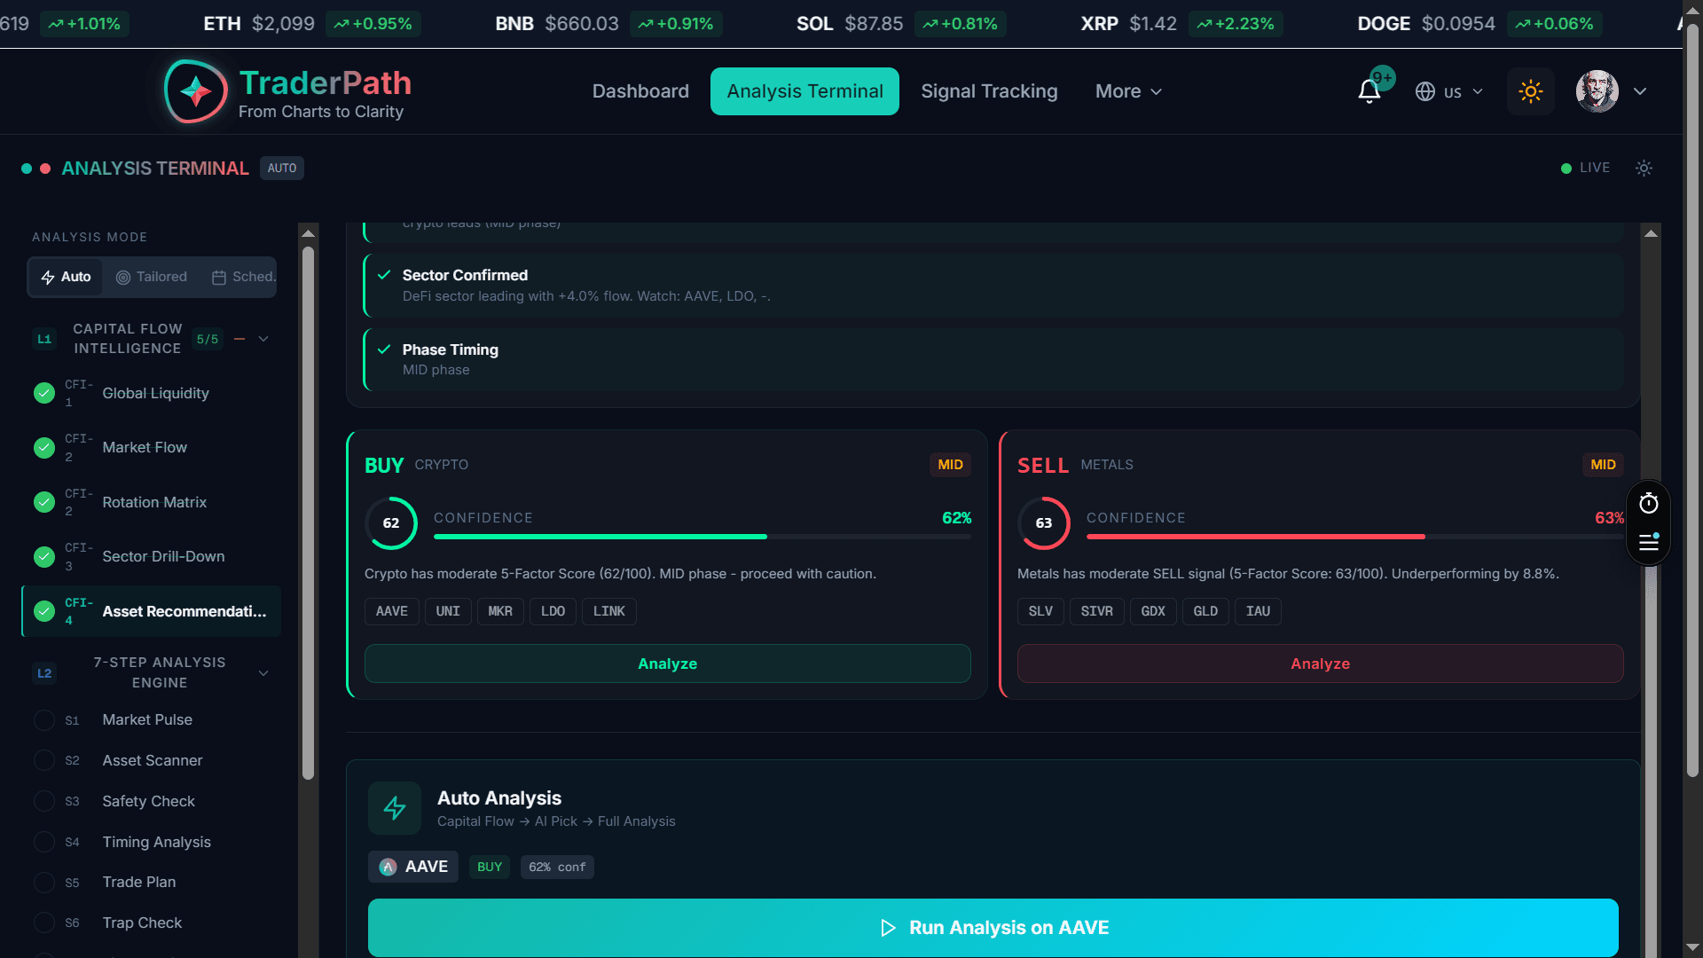The image size is (1703, 958).
Task: Click the TraderPath logo icon
Action: pos(196,91)
